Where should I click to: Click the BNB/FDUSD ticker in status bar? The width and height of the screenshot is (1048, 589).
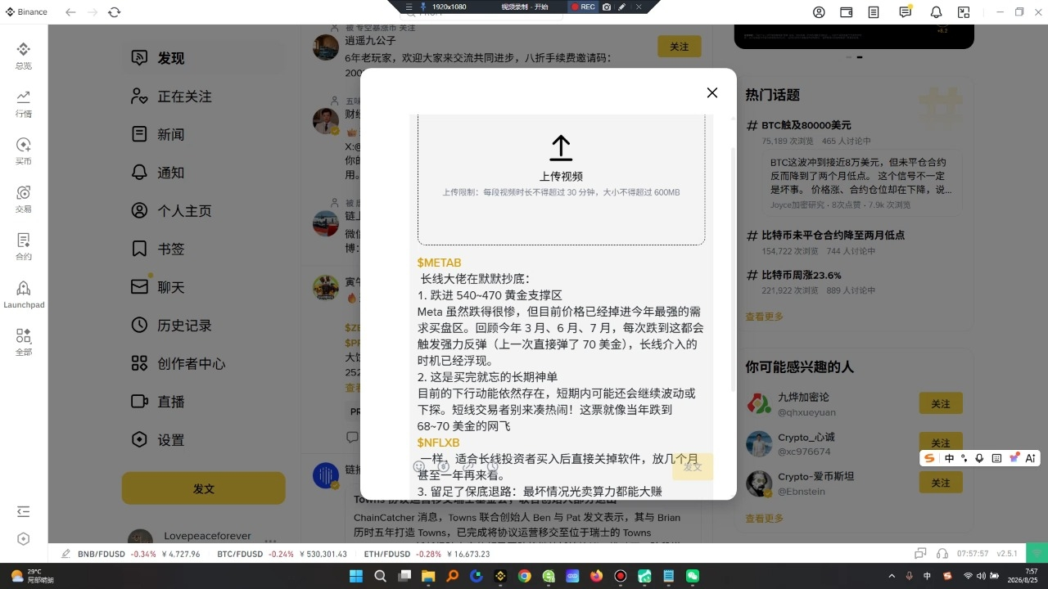139,554
